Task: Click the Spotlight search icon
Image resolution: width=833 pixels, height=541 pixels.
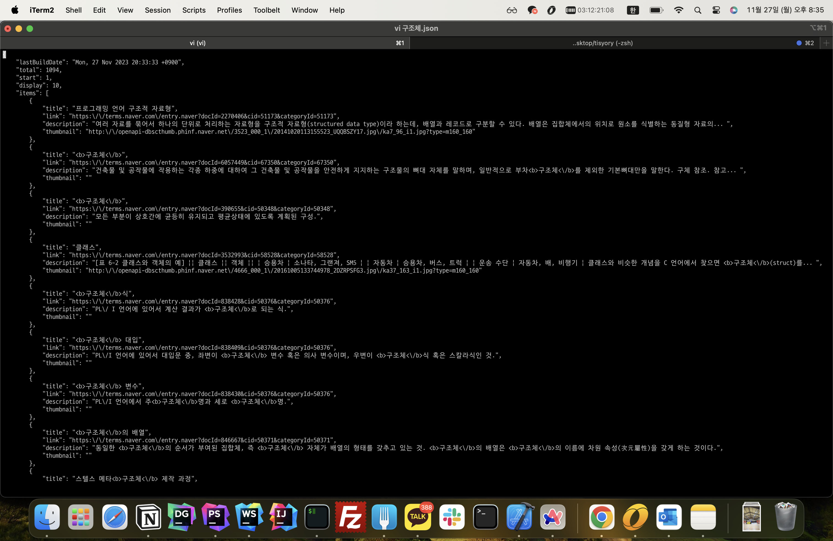Action: [x=697, y=10]
